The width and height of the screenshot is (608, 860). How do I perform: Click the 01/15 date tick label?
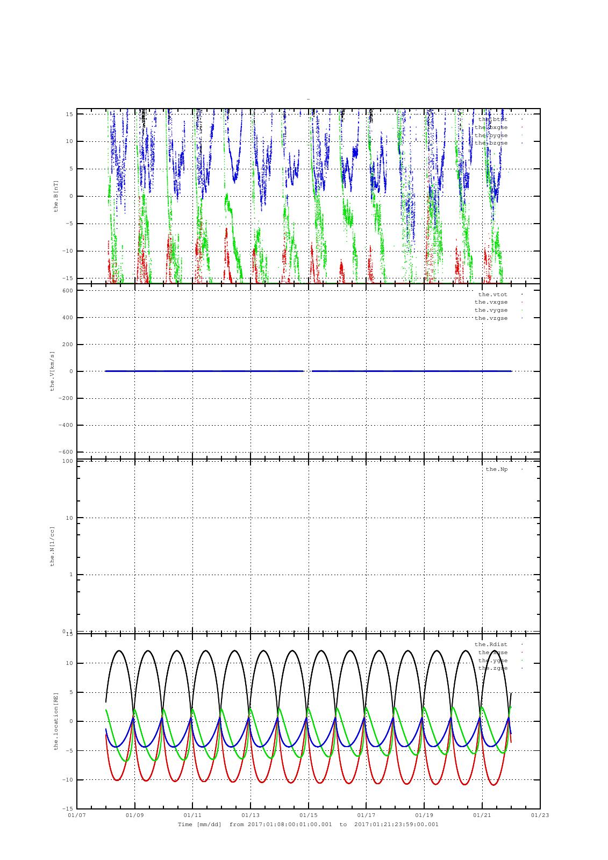[x=309, y=815]
